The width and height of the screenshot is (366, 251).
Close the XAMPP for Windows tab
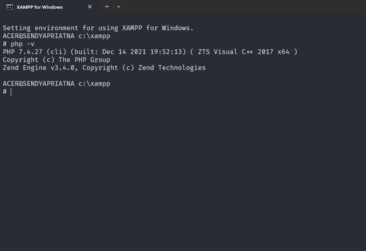pyautogui.click(x=90, y=7)
